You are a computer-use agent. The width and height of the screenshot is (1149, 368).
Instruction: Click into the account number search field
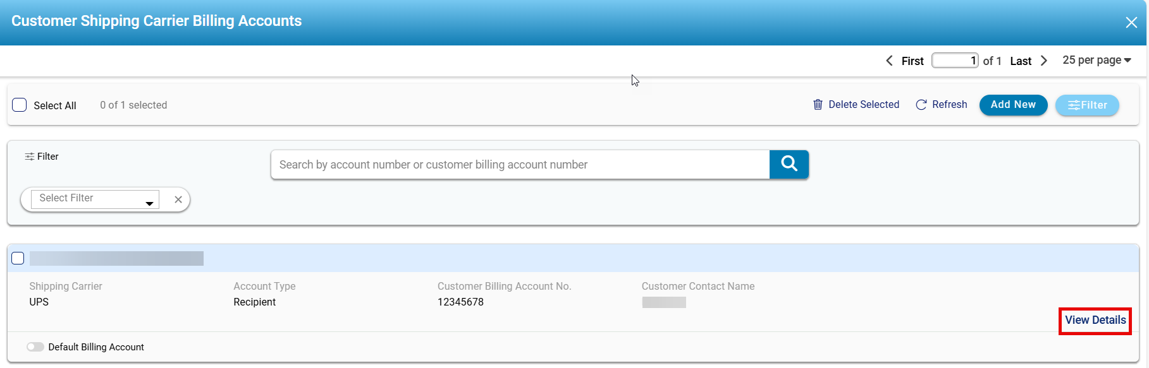[520, 165]
